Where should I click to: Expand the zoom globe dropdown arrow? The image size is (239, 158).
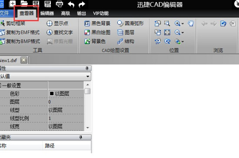(x=183, y=42)
